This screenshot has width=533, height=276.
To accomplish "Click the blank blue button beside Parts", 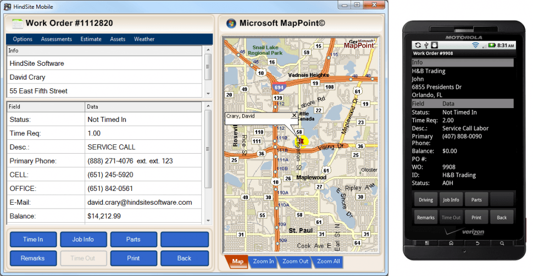I will [x=185, y=239].
